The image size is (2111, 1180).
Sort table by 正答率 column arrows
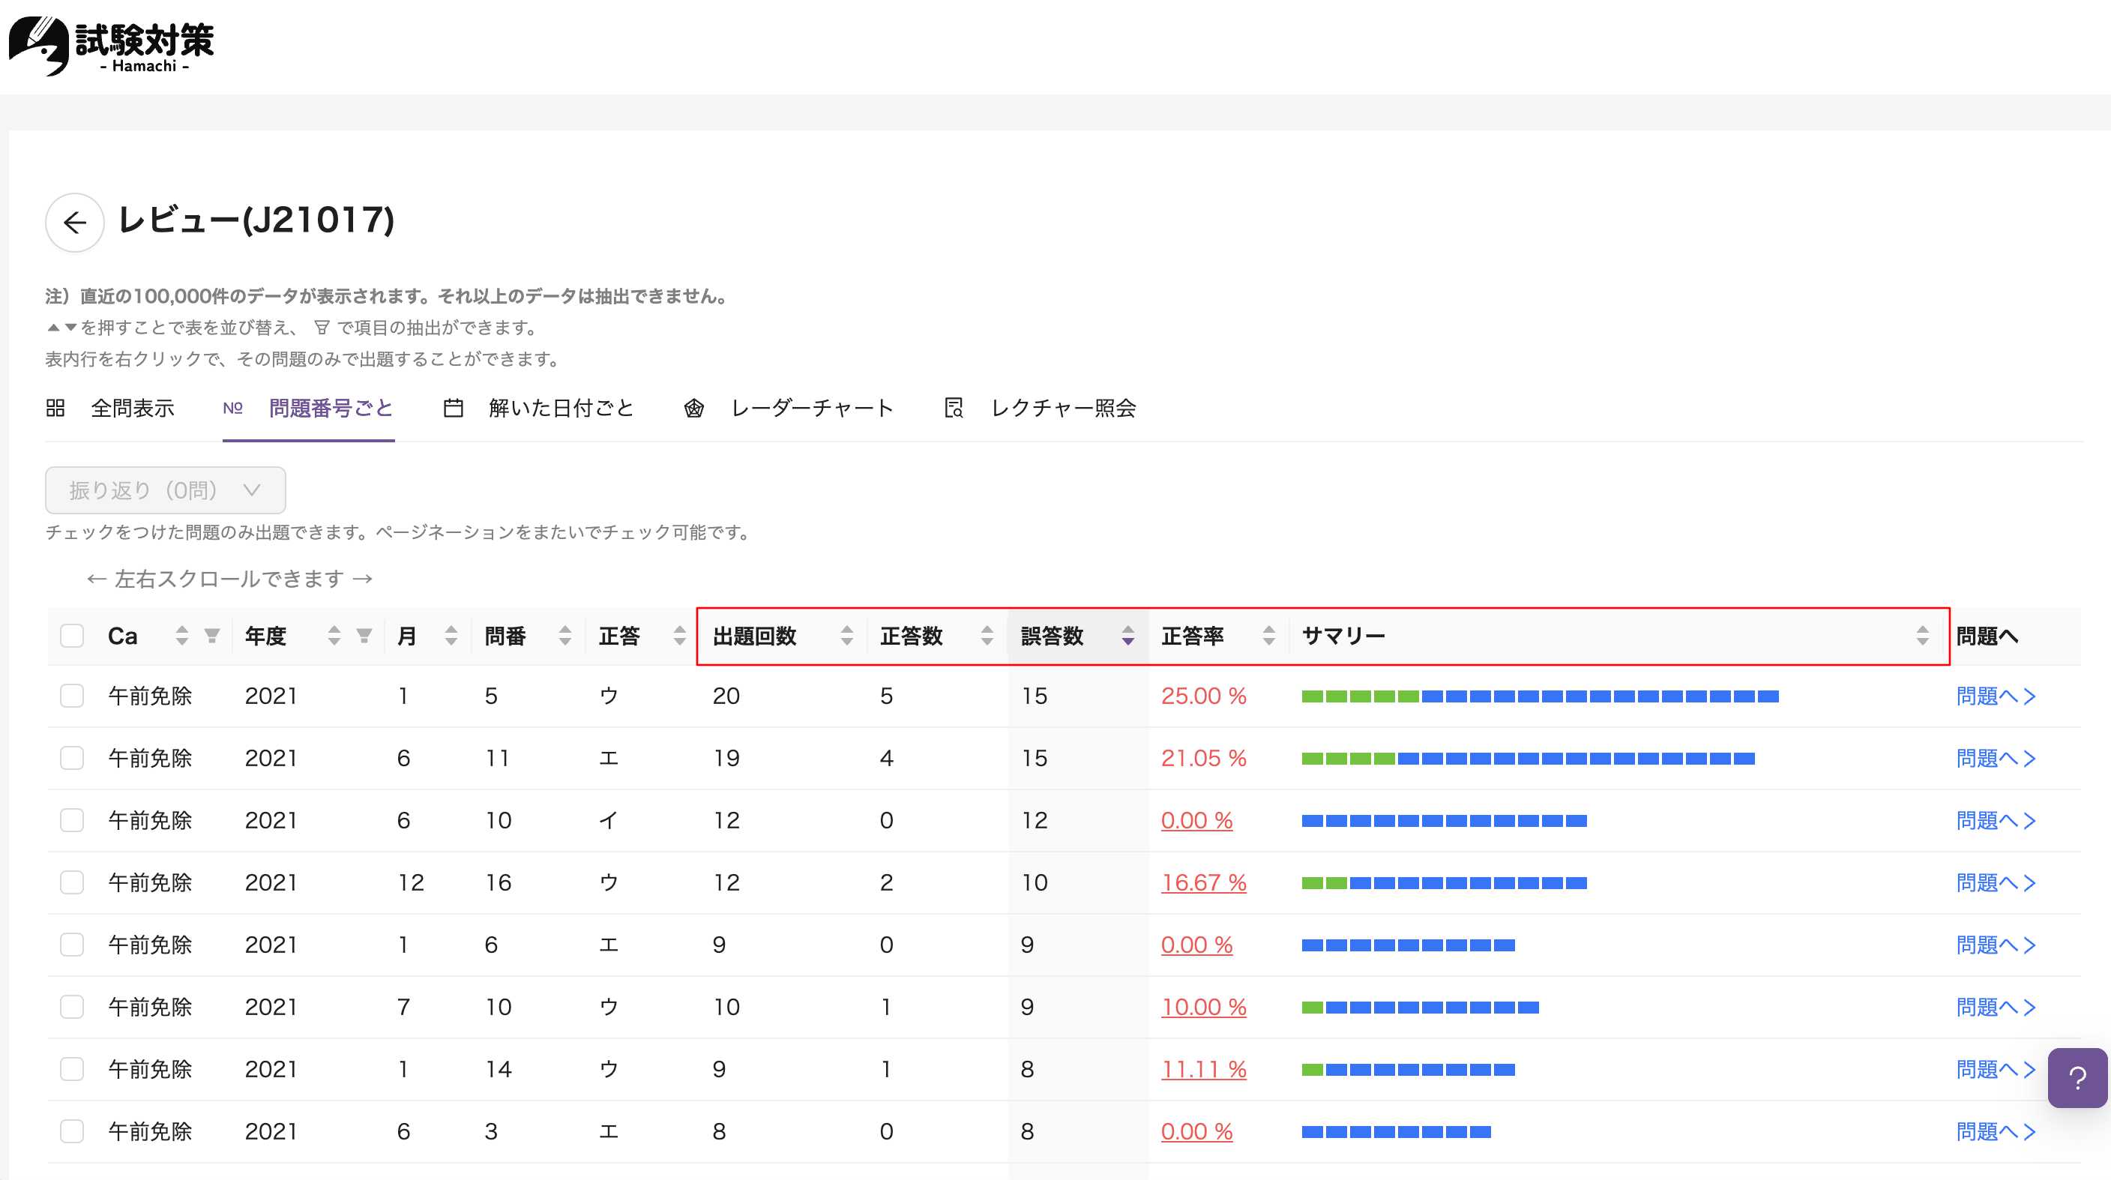pos(1268,635)
